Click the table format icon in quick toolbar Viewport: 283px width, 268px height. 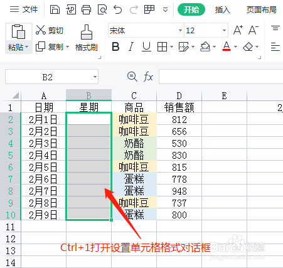[x=149, y=9]
